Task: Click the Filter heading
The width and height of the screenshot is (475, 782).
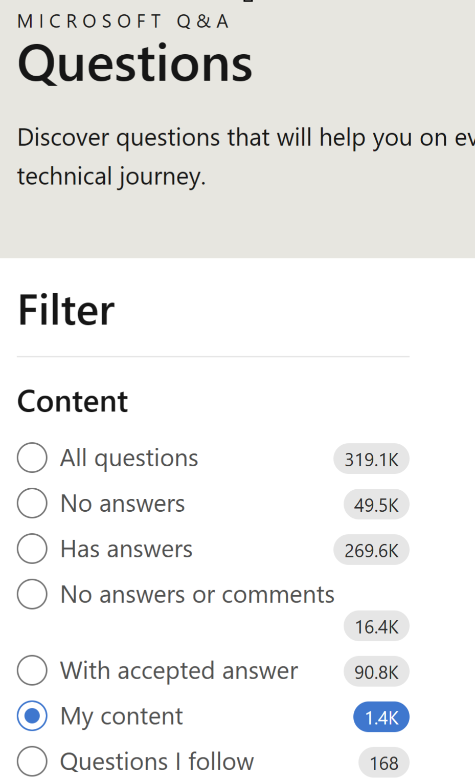Action: 66,310
